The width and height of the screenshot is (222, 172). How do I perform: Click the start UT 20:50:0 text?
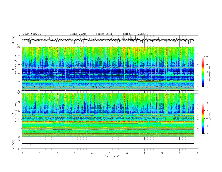click(x=135, y=34)
